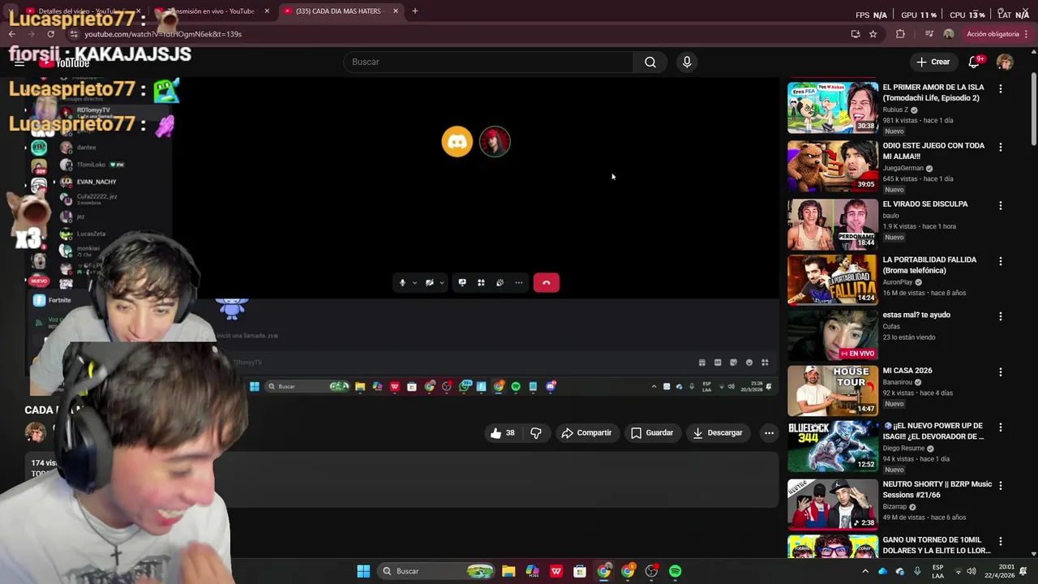Install page as app icon in address bar

coord(856,34)
